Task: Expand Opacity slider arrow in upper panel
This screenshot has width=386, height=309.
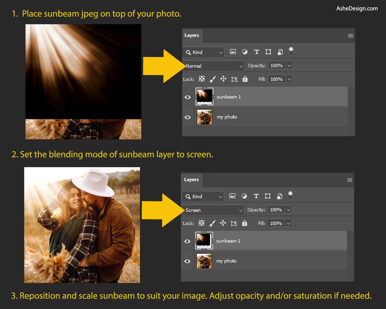Action: coord(289,66)
